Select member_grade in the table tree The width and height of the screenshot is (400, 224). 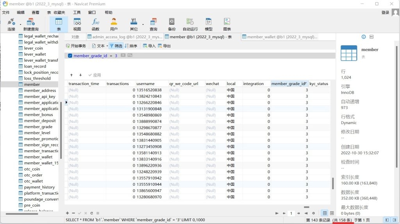(38, 127)
